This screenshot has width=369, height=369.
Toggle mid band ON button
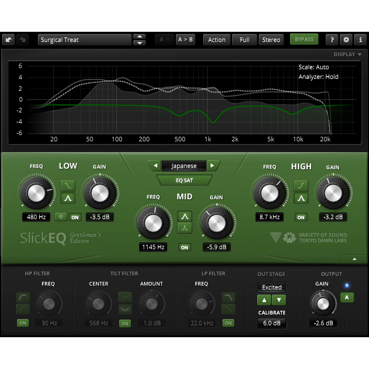tap(184, 248)
